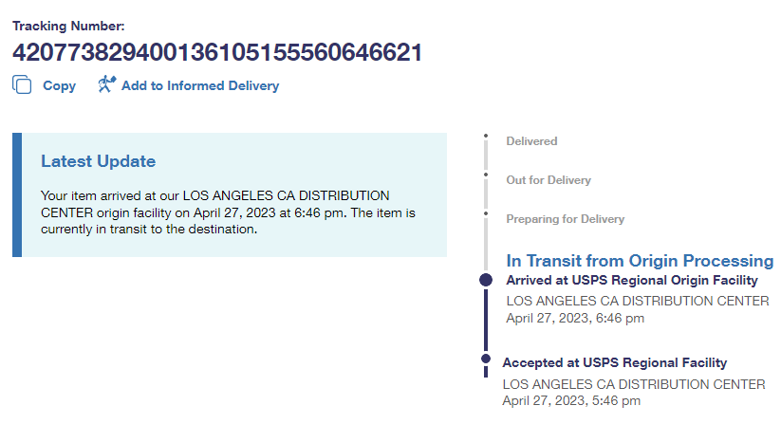Click Add to Informed Delivery link

[200, 85]
